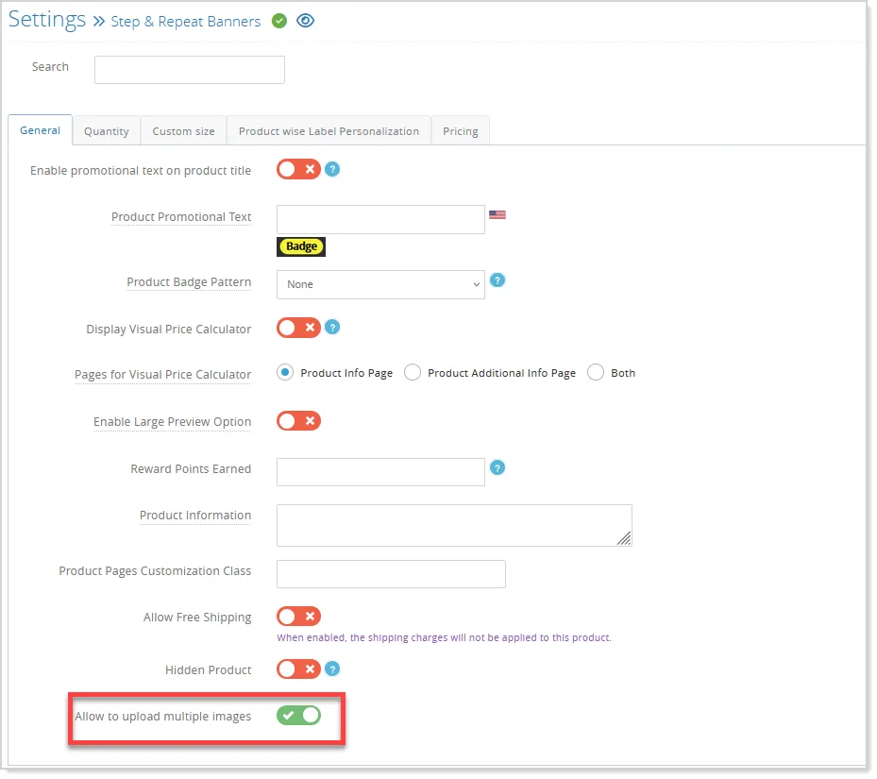The image size is (877, 779).
Task: Click the green status checkmark icon
Action: tap(279, 22)
